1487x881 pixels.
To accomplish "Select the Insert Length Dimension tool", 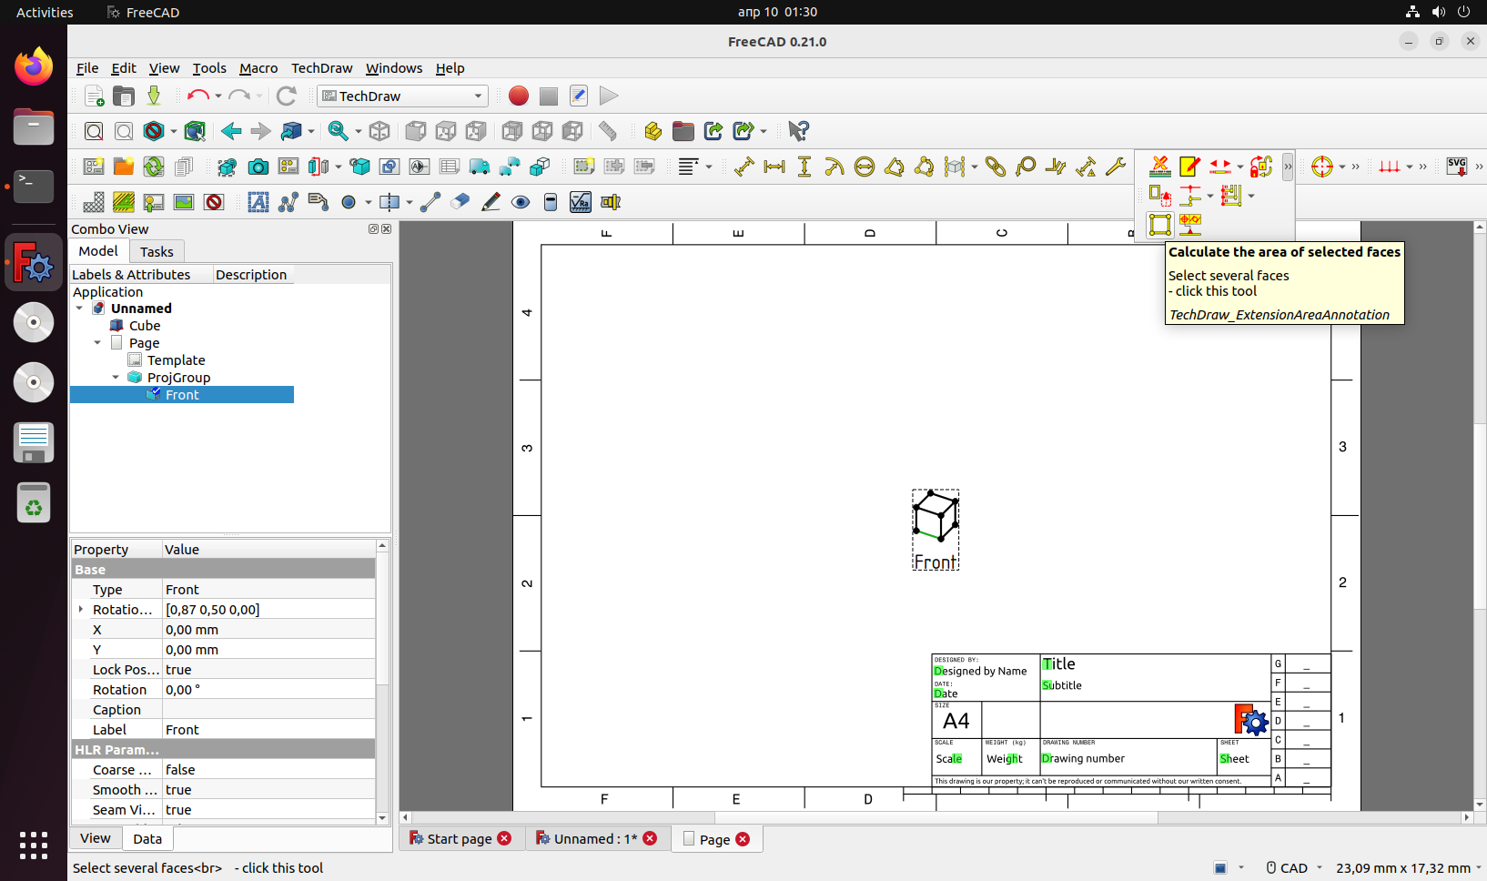I will point(743,167).
